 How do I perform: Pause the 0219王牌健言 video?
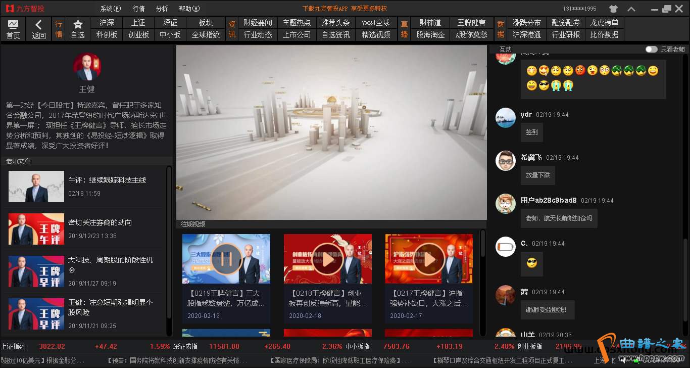(226, 259)
